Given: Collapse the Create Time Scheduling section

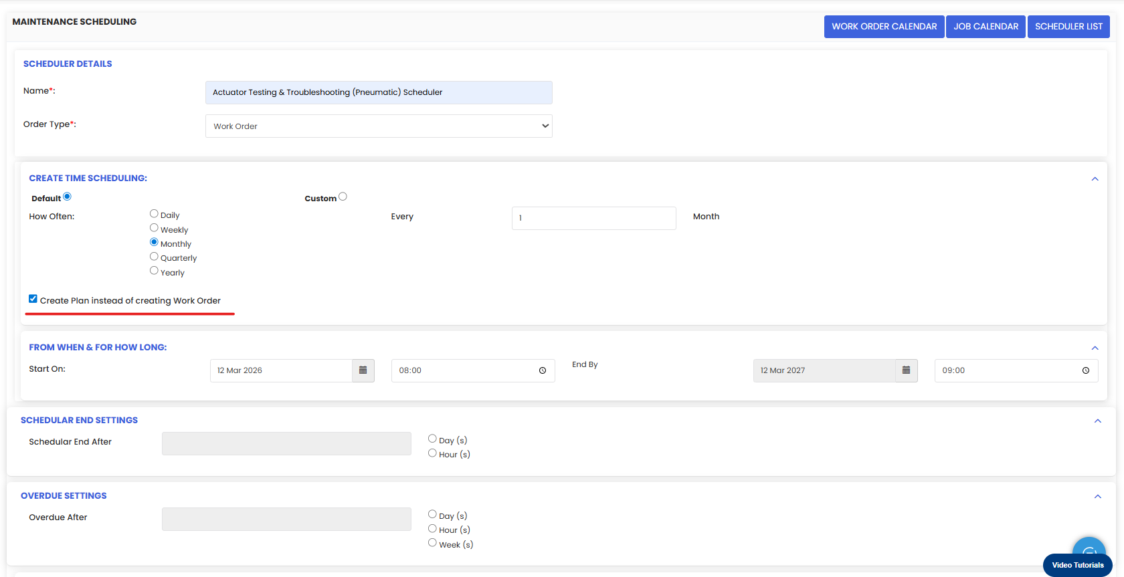Looking at the screenshot, I should (x=1095, y=179).
